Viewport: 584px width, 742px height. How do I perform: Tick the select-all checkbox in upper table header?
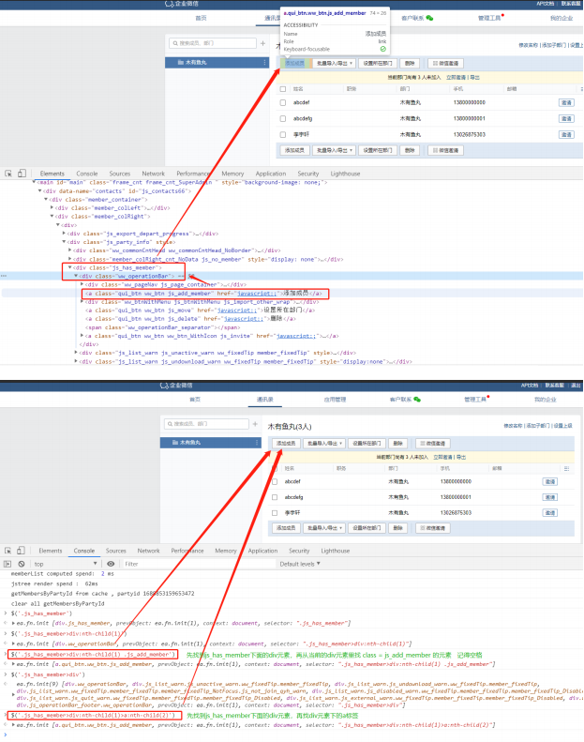coord(283,89)
